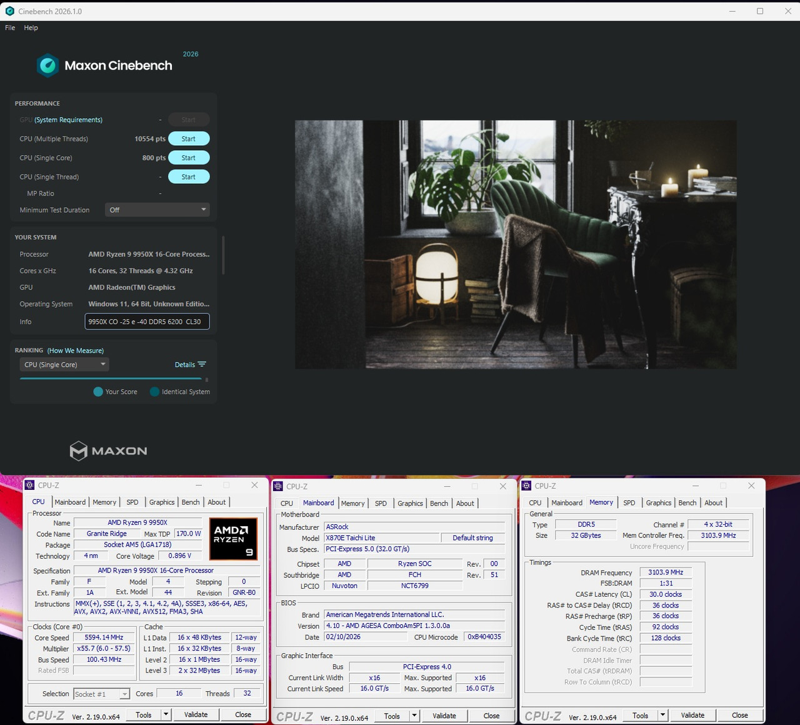
Task: Switch to Bench tab in CPU window
Action: tap(191, 502)
